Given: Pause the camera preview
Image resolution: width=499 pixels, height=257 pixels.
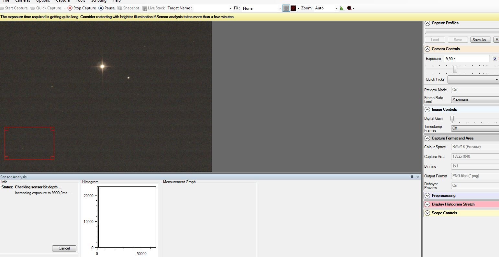Looking at the screenshot, I should (x=106, y=8).
